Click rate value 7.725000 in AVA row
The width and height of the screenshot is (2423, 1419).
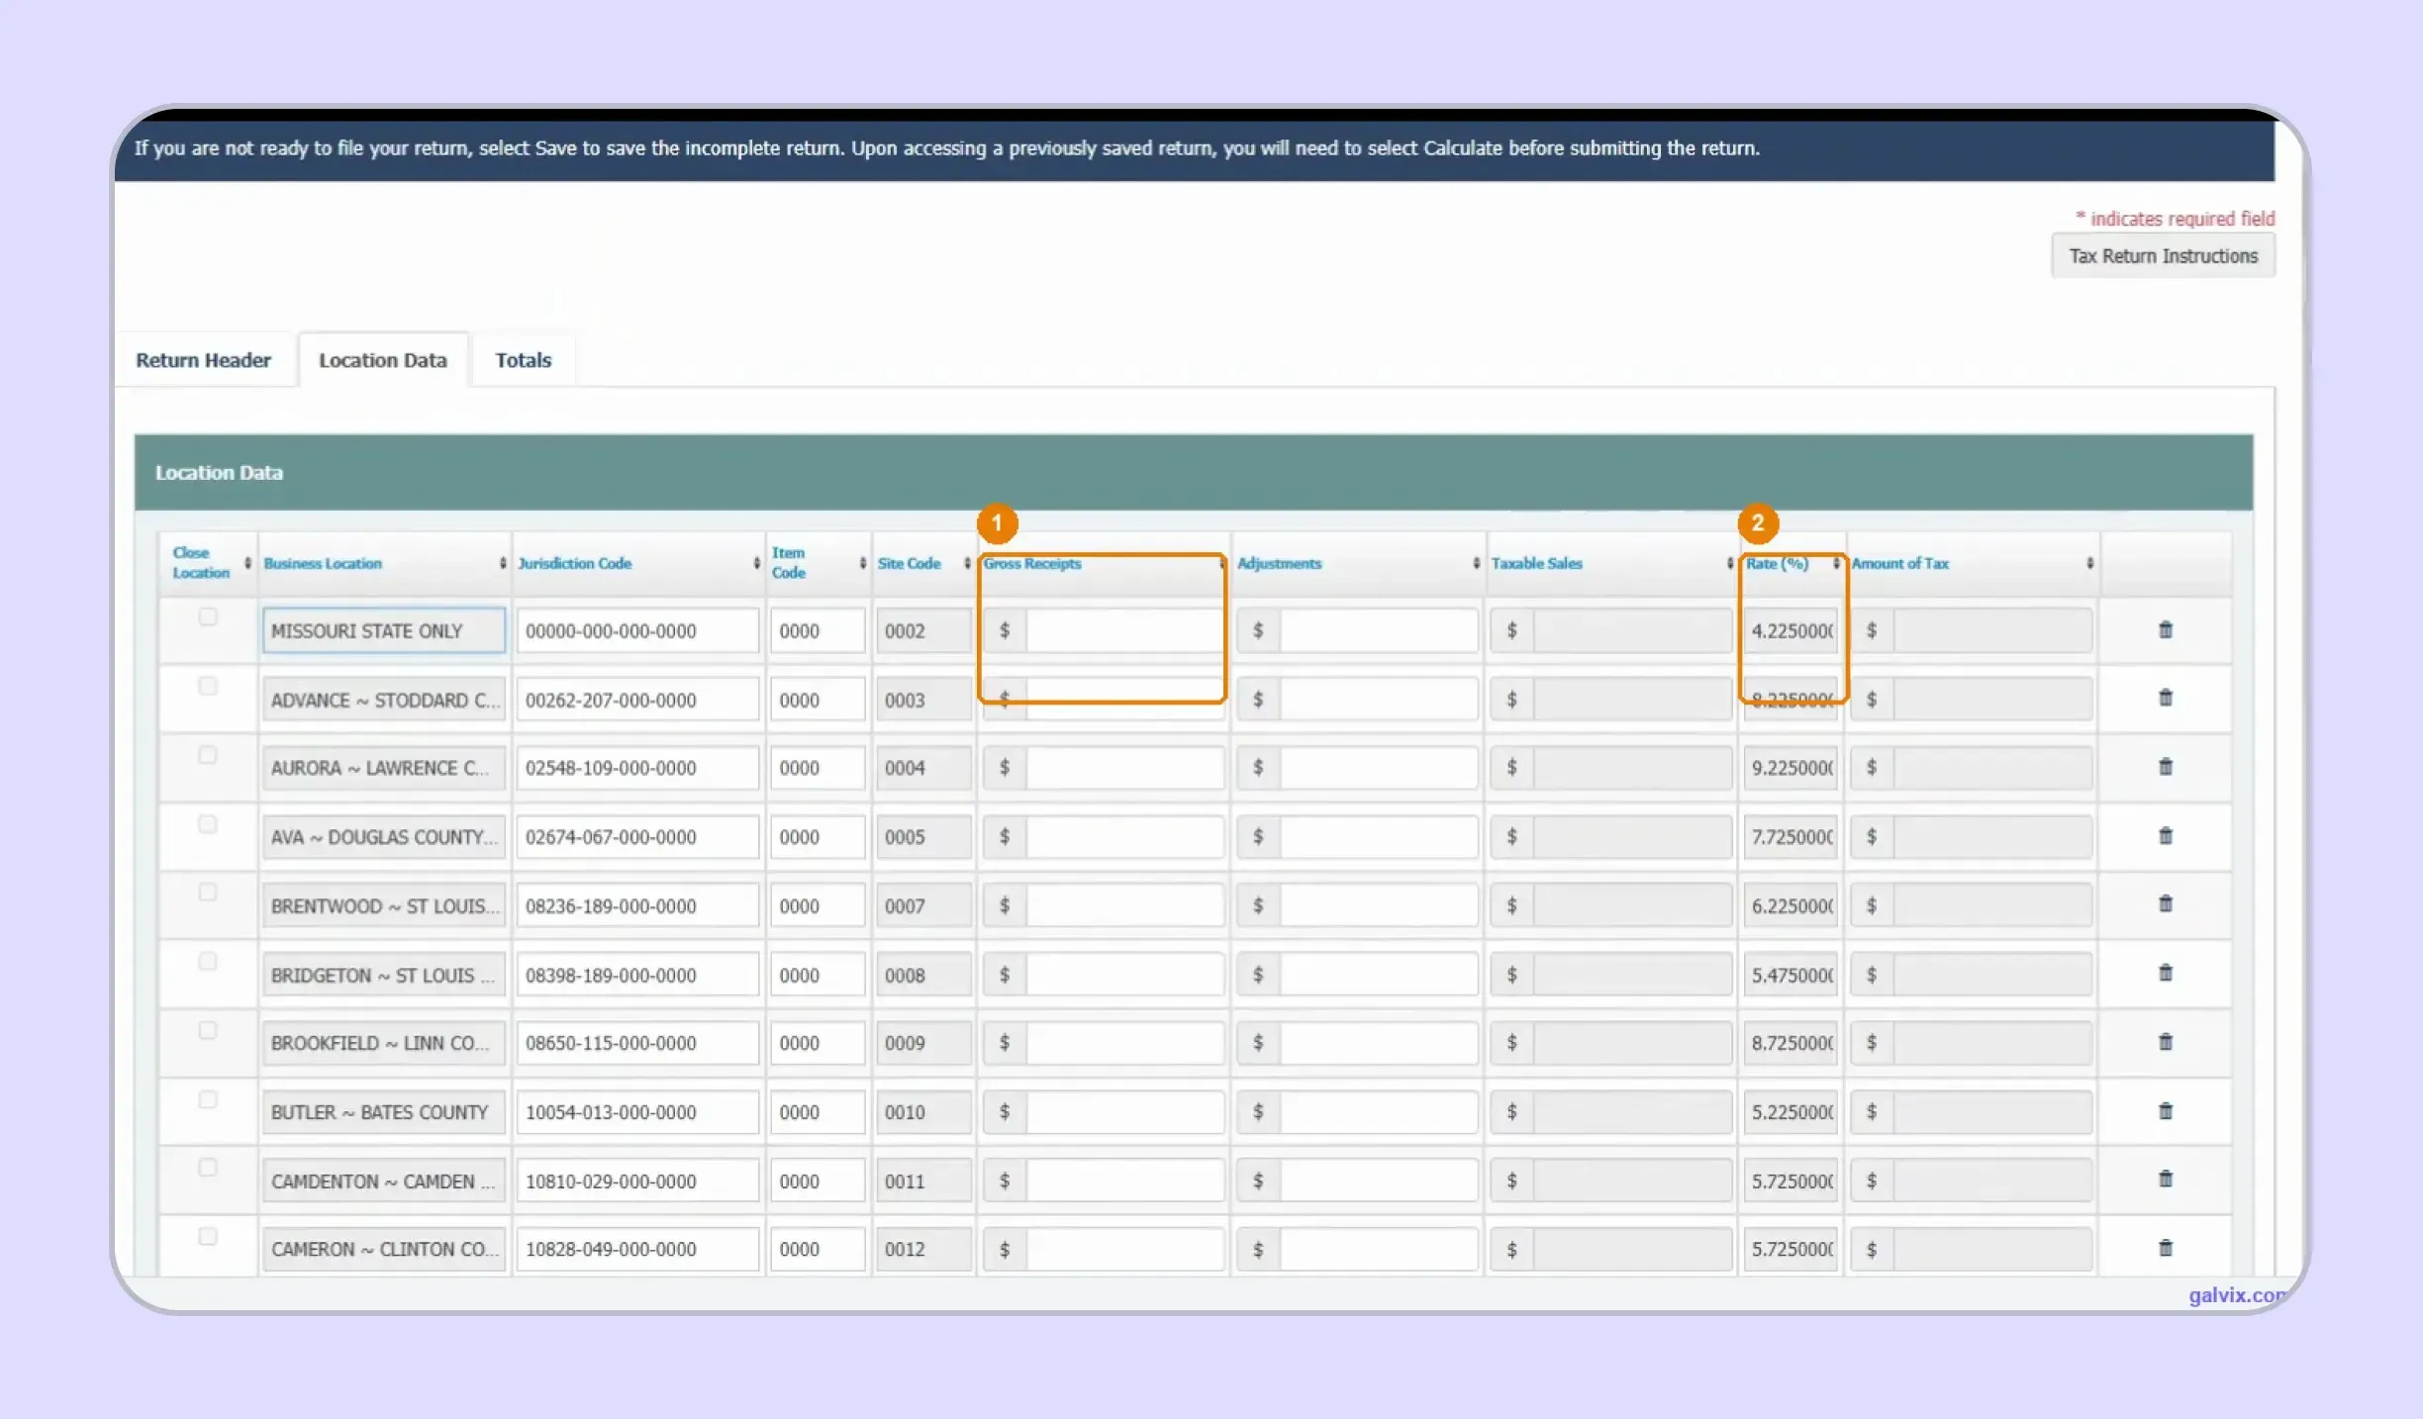(1791, 837)
